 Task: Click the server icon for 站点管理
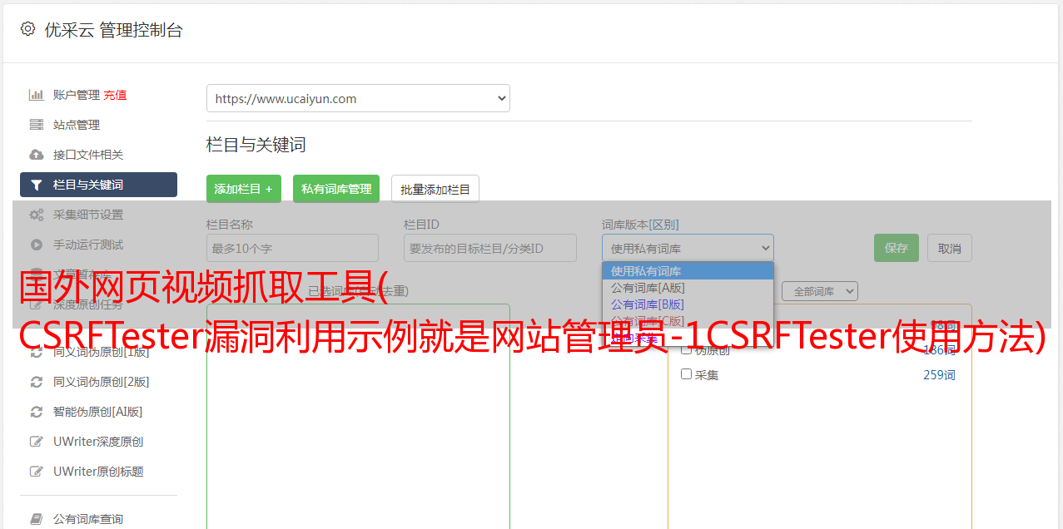click(37, 125)
